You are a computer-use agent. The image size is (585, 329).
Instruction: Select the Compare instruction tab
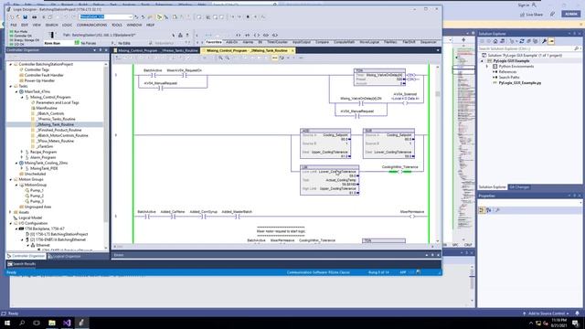(322, 42)
